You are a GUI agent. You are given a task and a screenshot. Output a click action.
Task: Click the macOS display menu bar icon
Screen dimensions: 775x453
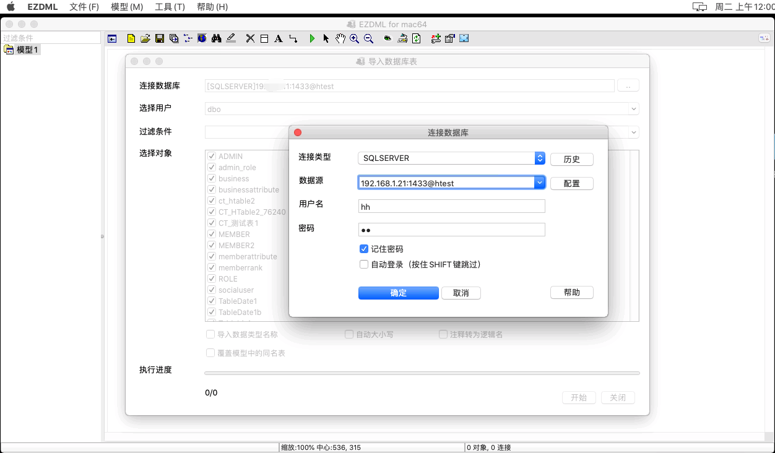click(699, 7)
